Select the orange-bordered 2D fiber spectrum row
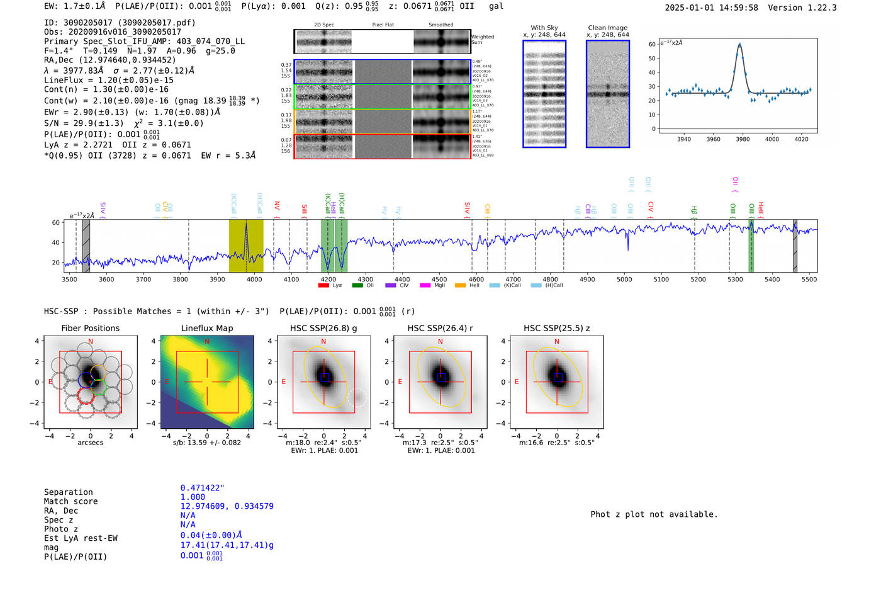This screenshot has height=600, width=881. click(382, 122)
